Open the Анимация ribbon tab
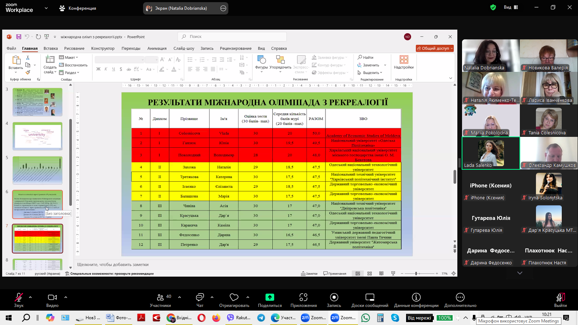This screenshot has height=325, width=578. click(x=157, y=48)
